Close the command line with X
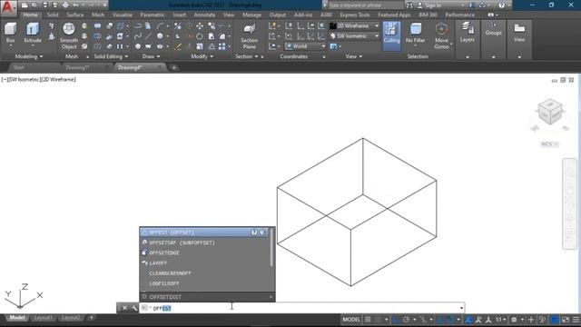Screen dimensions: 581x327 tap(125, 308)
